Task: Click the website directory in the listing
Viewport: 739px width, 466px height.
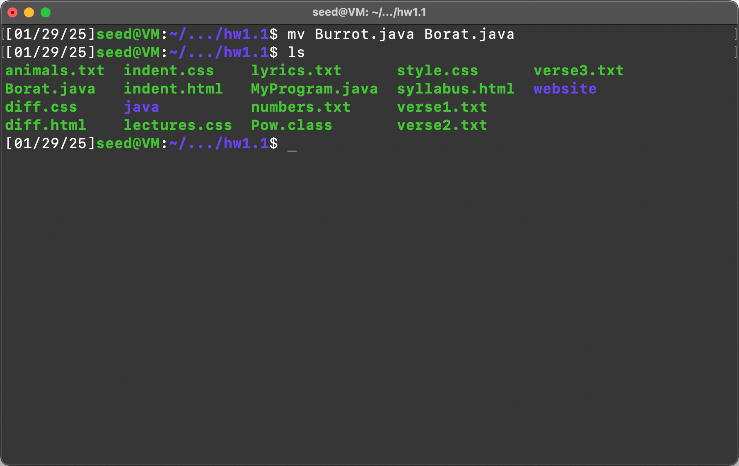Action: coord(565,89)
